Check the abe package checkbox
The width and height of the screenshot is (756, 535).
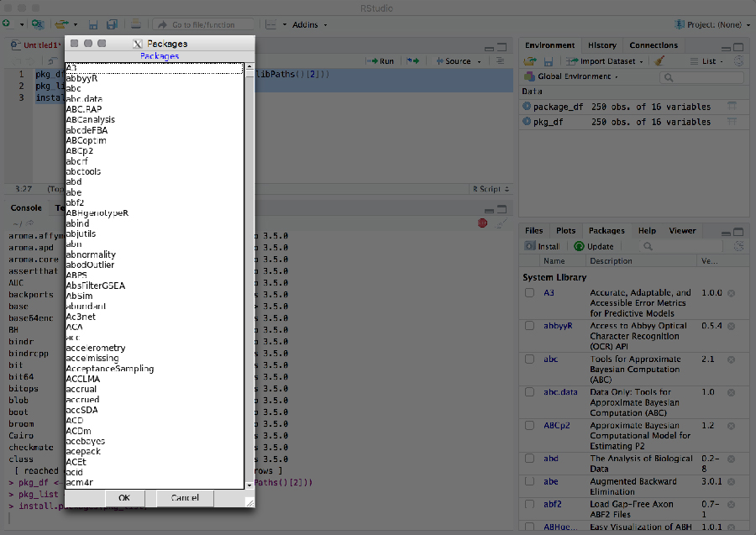529,481
